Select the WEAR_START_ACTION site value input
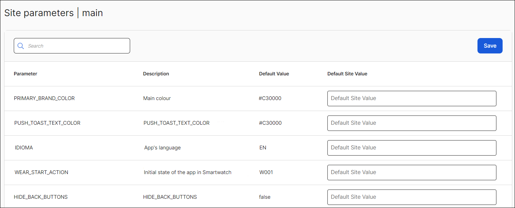The height and width of the screenshot is (208, 515). [411, 172]
